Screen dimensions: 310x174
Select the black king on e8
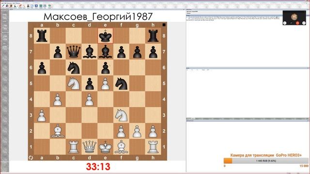tap(106, 36)
